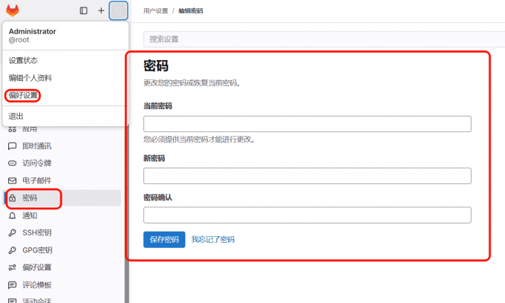Click the Administrator name in user menu
Viewport: 505px width, 303px height.
(x=32, y=31)
